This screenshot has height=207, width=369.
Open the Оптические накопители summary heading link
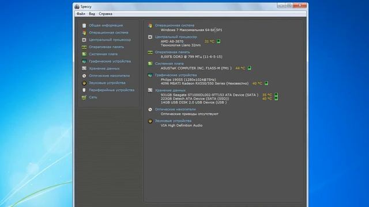pos(175,109)
